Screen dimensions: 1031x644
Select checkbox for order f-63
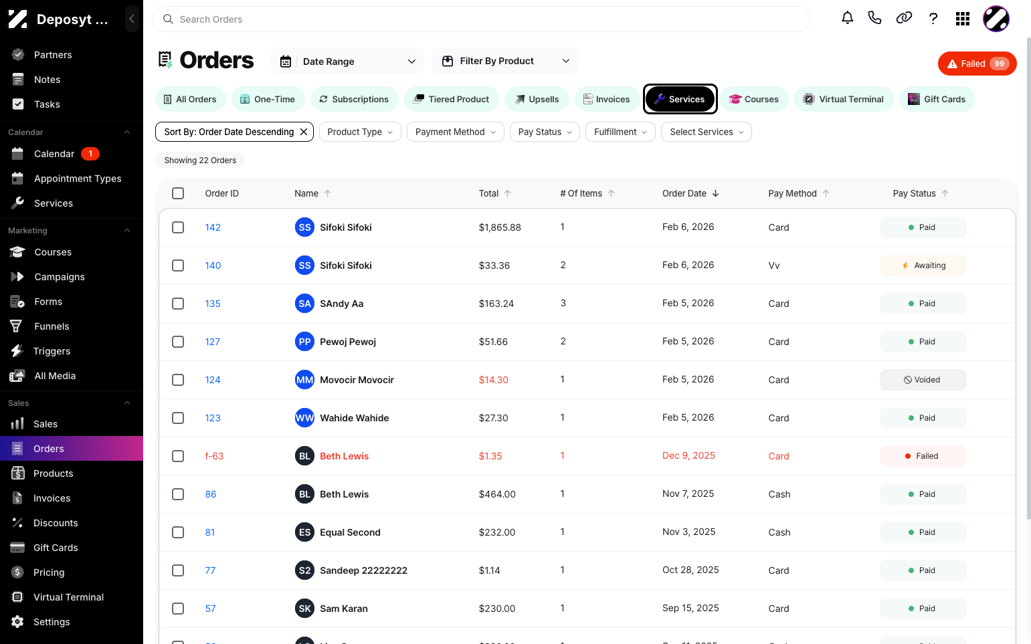[x=178, y=456]
